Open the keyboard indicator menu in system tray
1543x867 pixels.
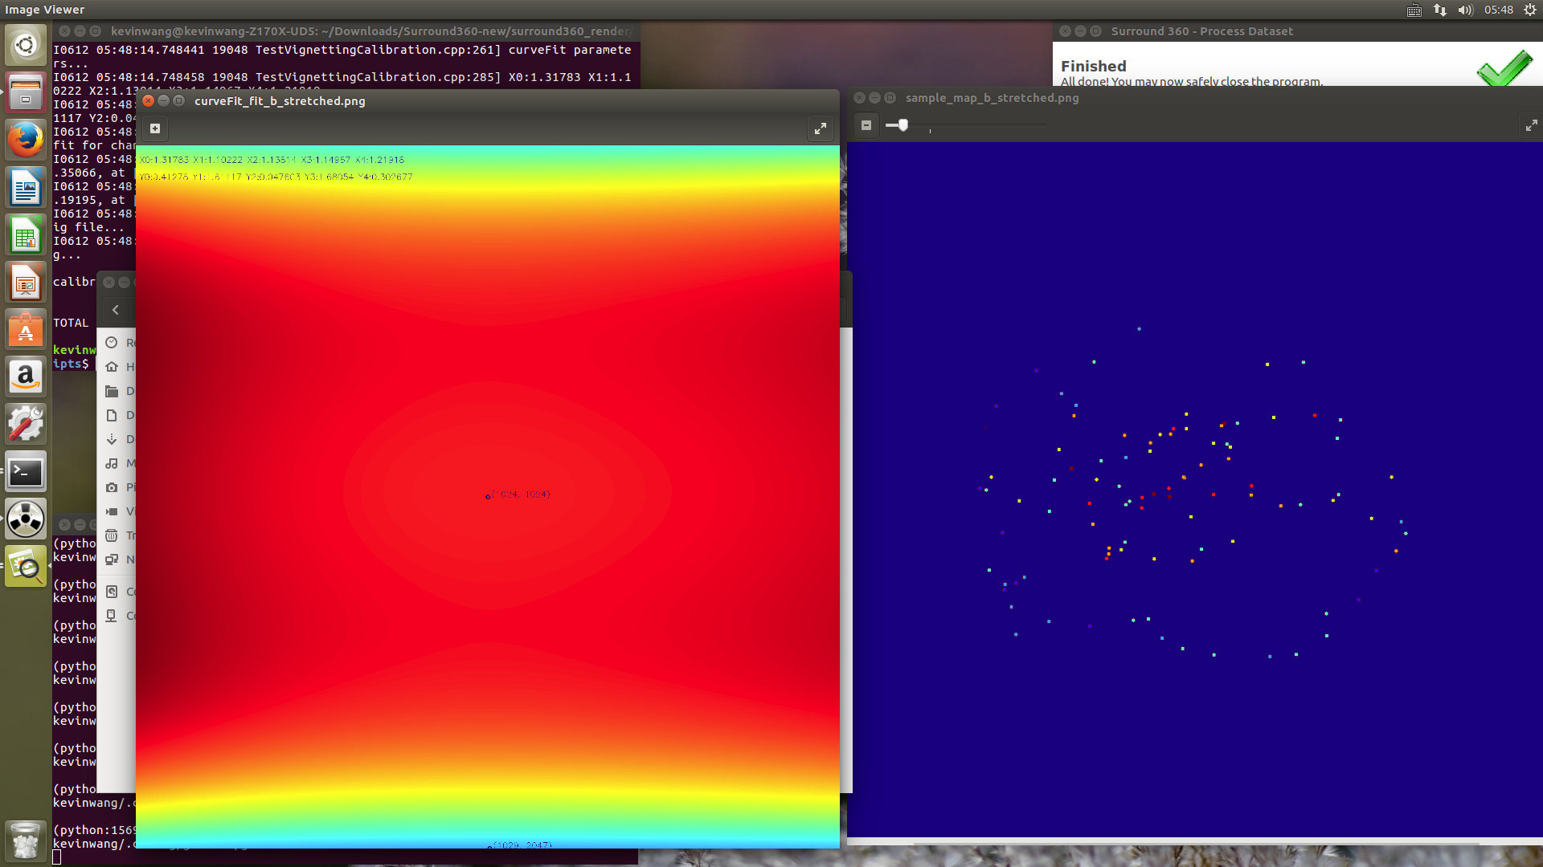1413,10
